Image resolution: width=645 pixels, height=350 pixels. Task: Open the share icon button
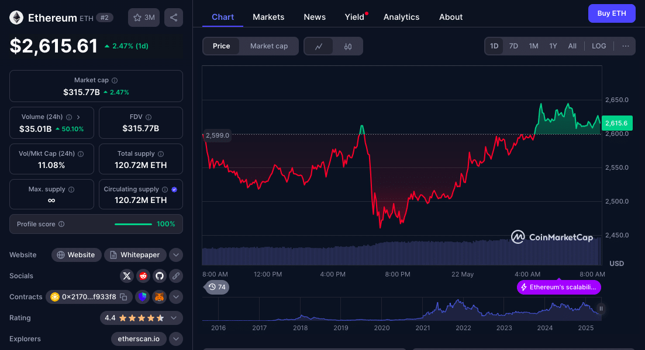click(174, 17)
